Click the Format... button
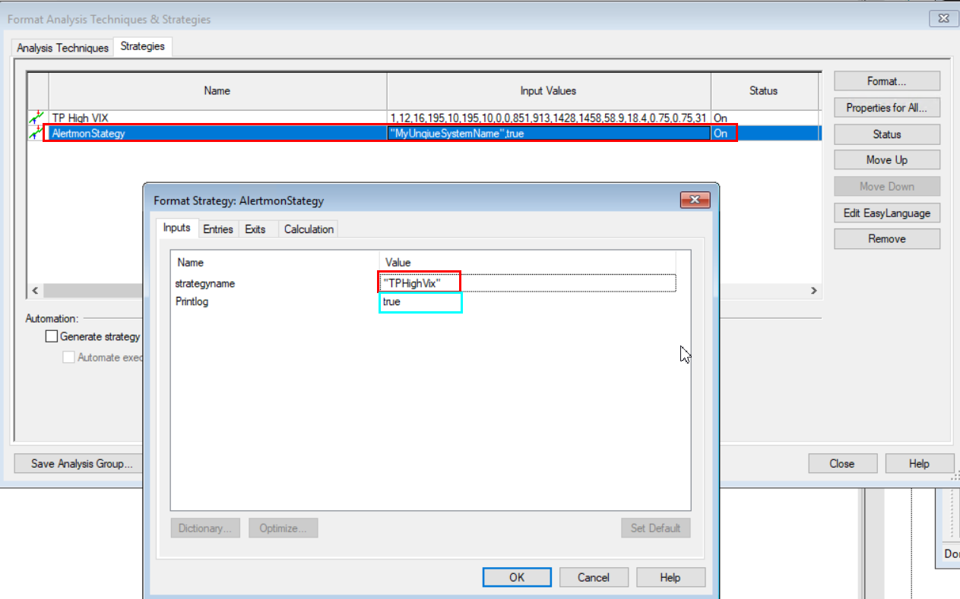Viewport: 960px width, 599px height. pyautogui.click(x=886, y=81)
